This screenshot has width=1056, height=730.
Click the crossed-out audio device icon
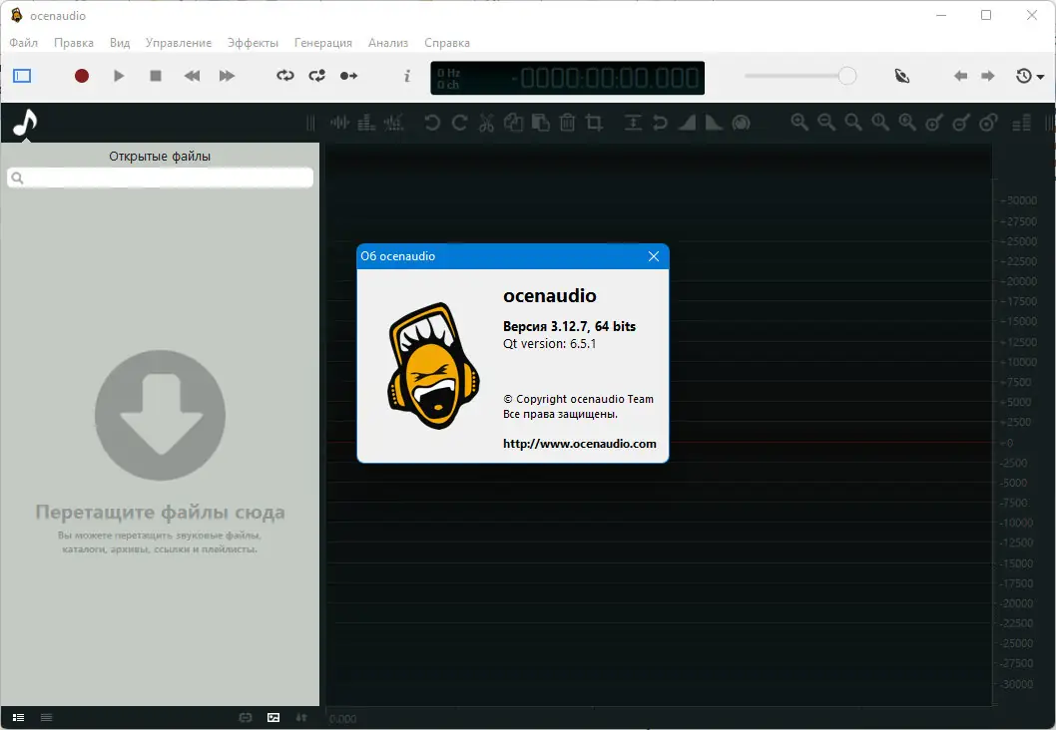click(902, 76)
